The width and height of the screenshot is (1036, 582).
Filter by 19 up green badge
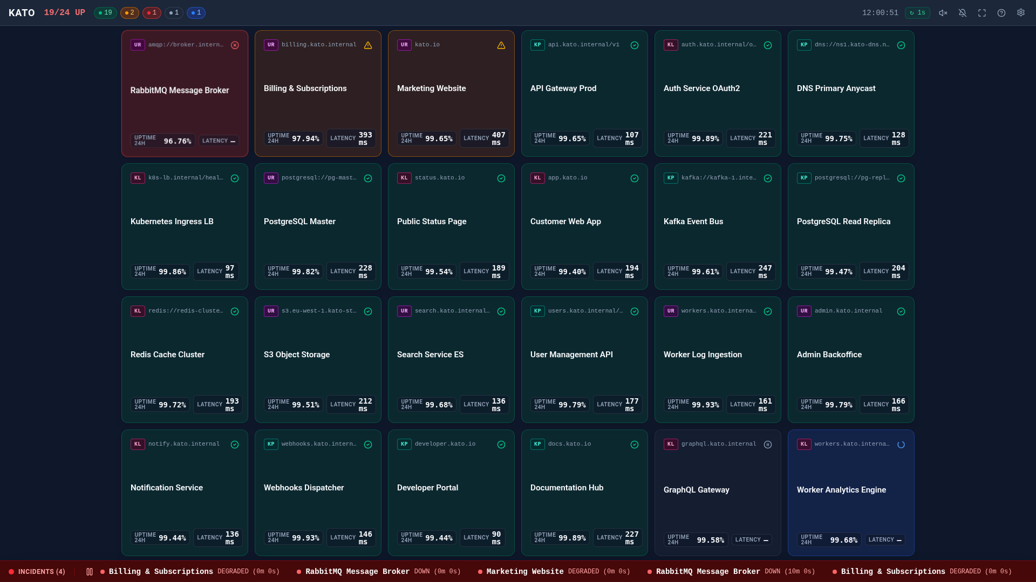point(105,13)
